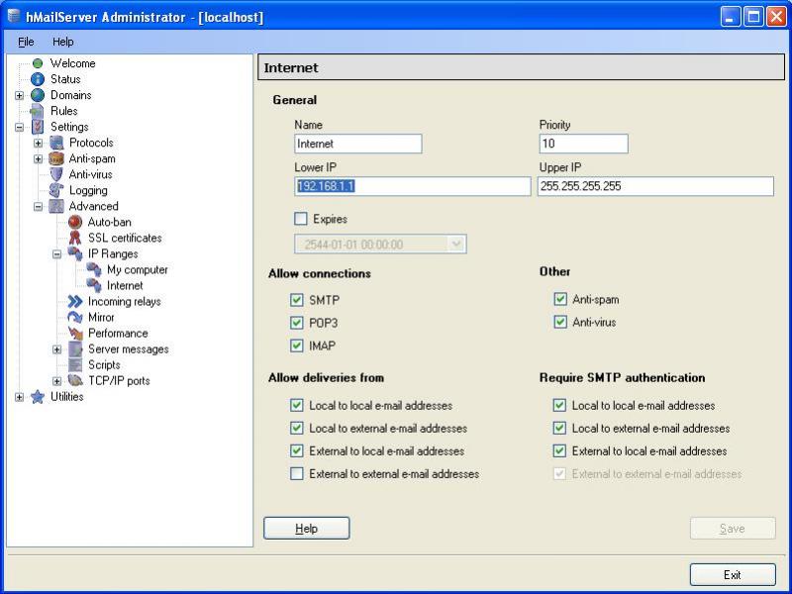The width and height of the screenshot is (792, 594).
Task: Click the Rules document icon
Action: (x=38, y=111)
